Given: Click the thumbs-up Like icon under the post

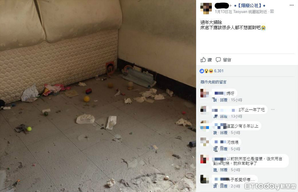Looking at the screenshot, I should coord(203,60).
